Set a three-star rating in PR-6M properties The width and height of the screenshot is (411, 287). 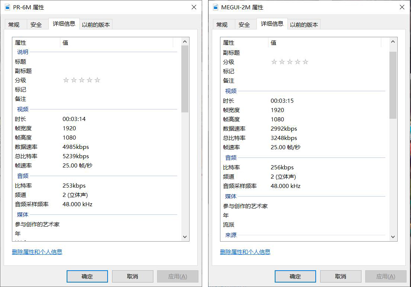click(82, 80)
